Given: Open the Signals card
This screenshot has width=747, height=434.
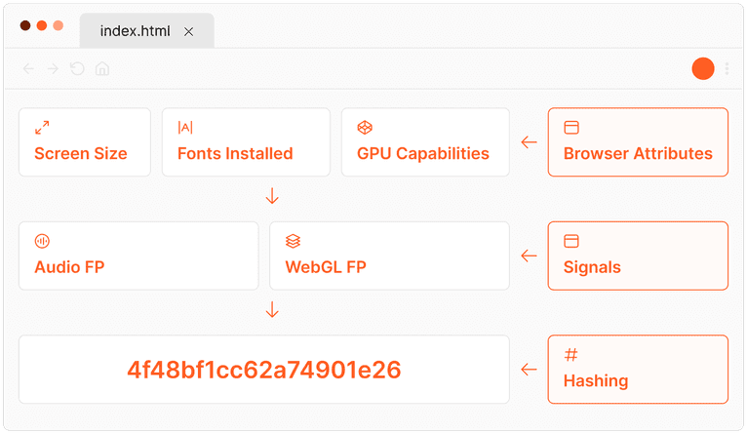Looking at the screenshot, I should pyautogui.click(x=638, y=256).
